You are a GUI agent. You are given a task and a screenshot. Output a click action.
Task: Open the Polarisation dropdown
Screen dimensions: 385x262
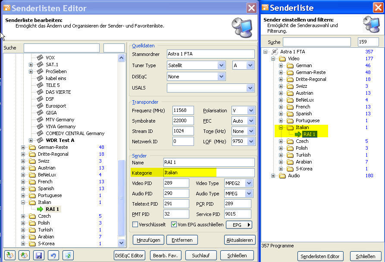tap(250, 111)
